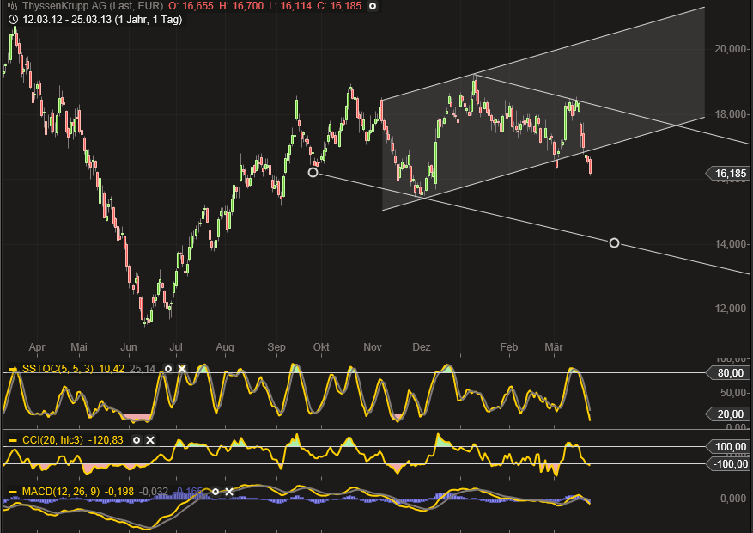Remove the MACD indicator with its X
This screenshot has height=533, width=753.
pos(229,492)
